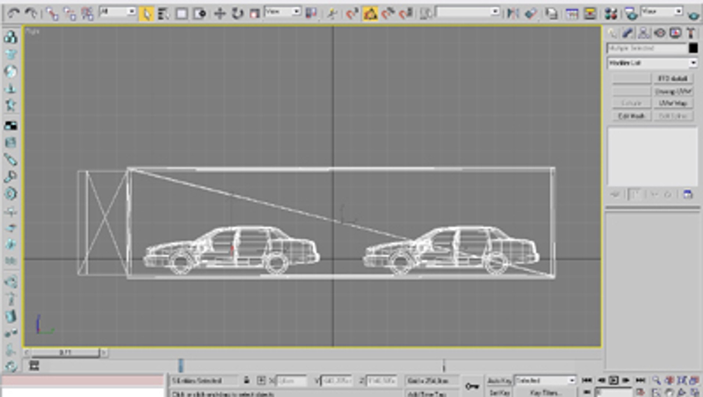Click the Configure Modifier Sets icon
The image size is (703, 397).
(687, 194)
